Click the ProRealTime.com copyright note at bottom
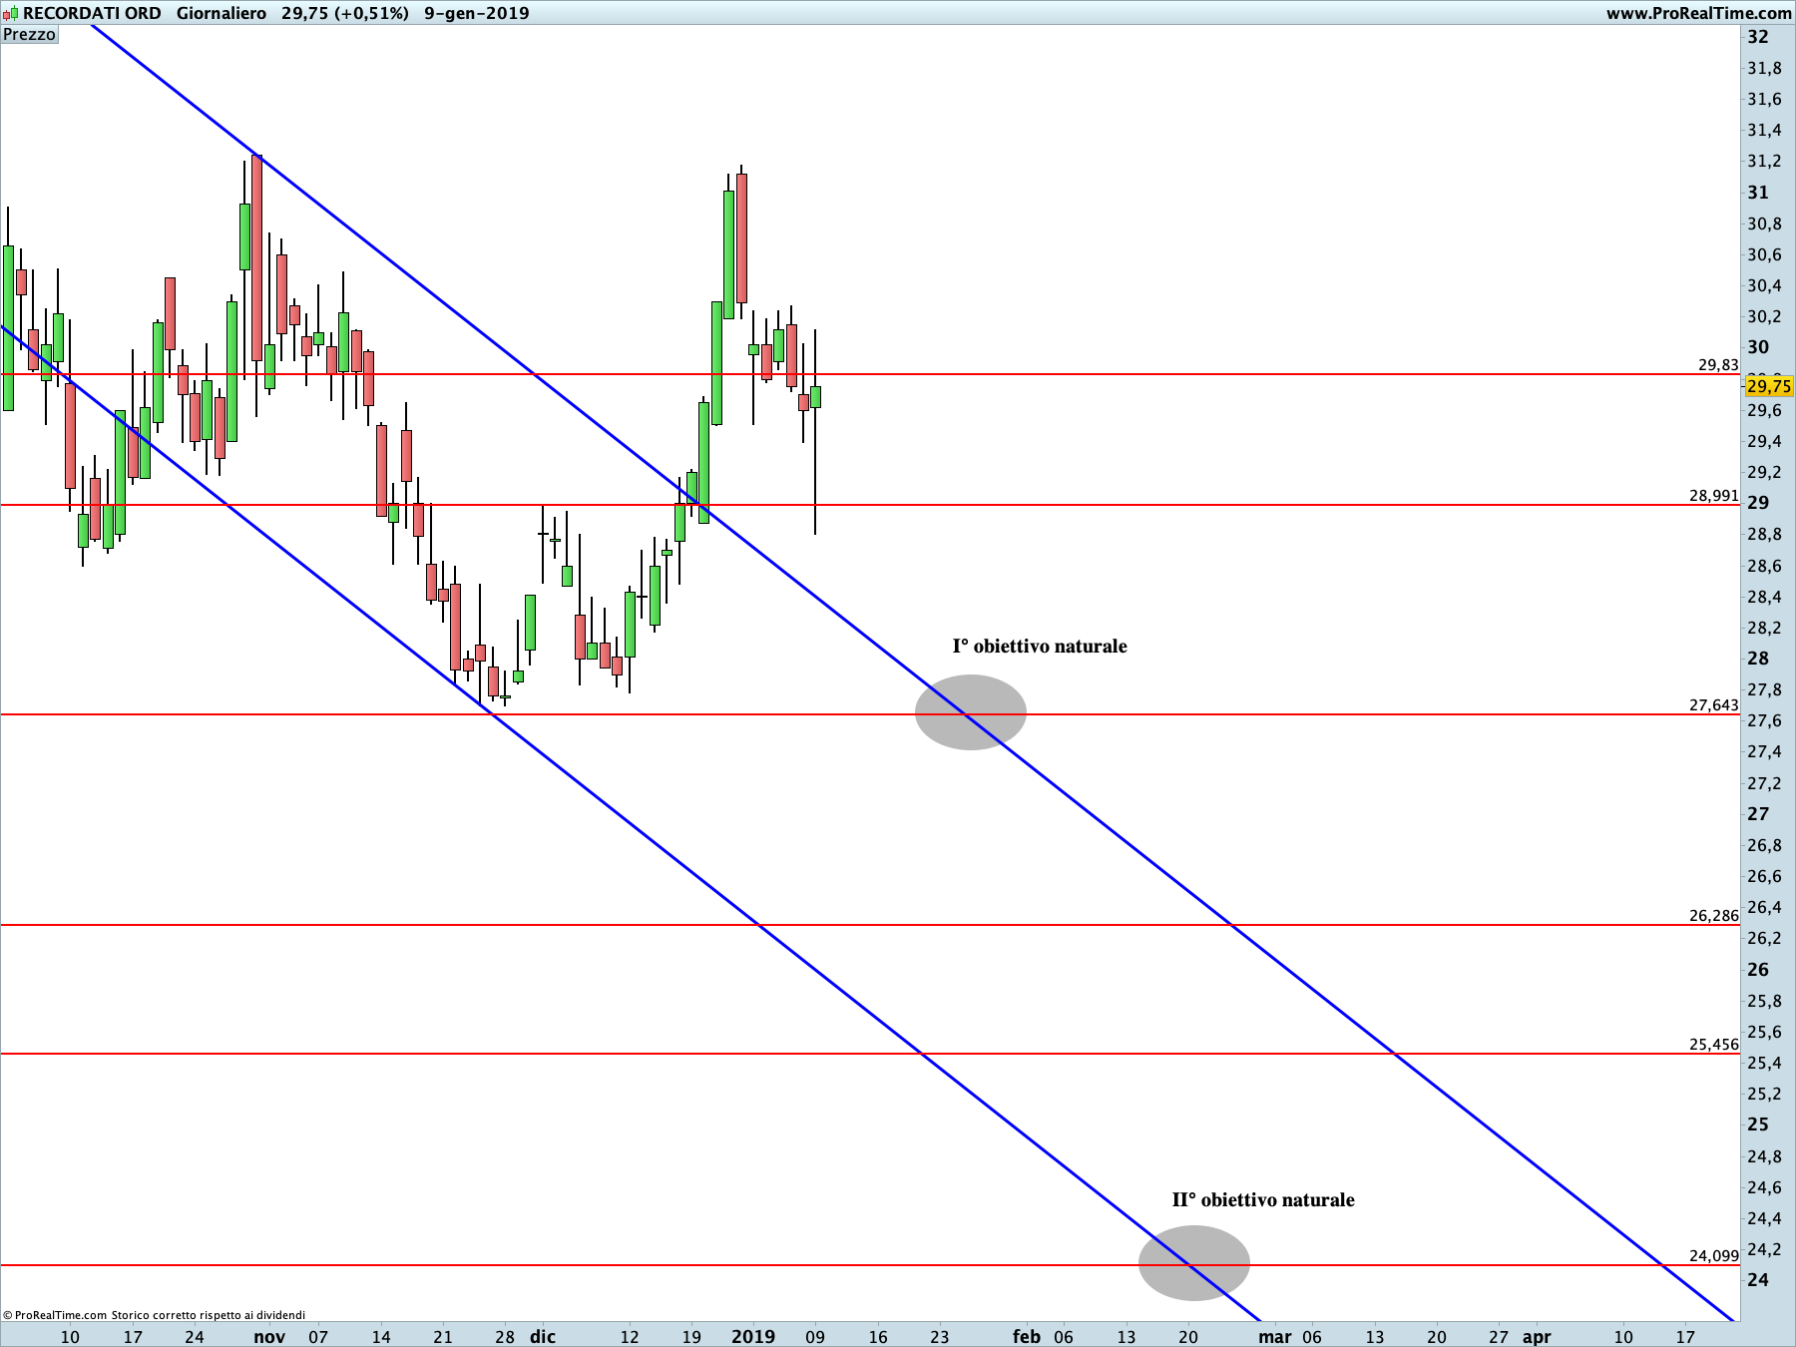The width and height of the screenshot is (1796, 1347). tap(154, 1315)
